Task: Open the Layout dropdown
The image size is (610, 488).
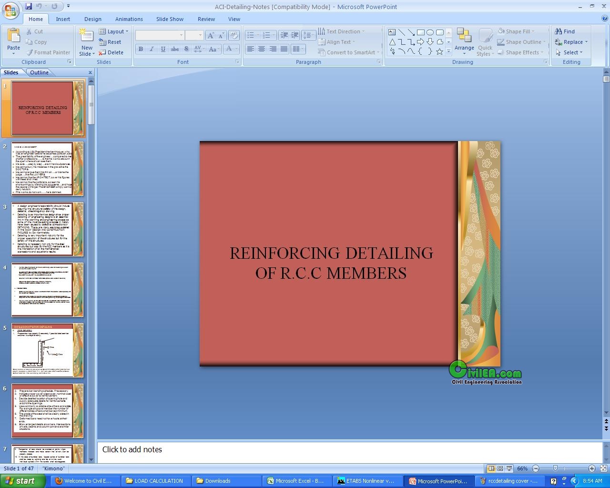Action: 114,31
